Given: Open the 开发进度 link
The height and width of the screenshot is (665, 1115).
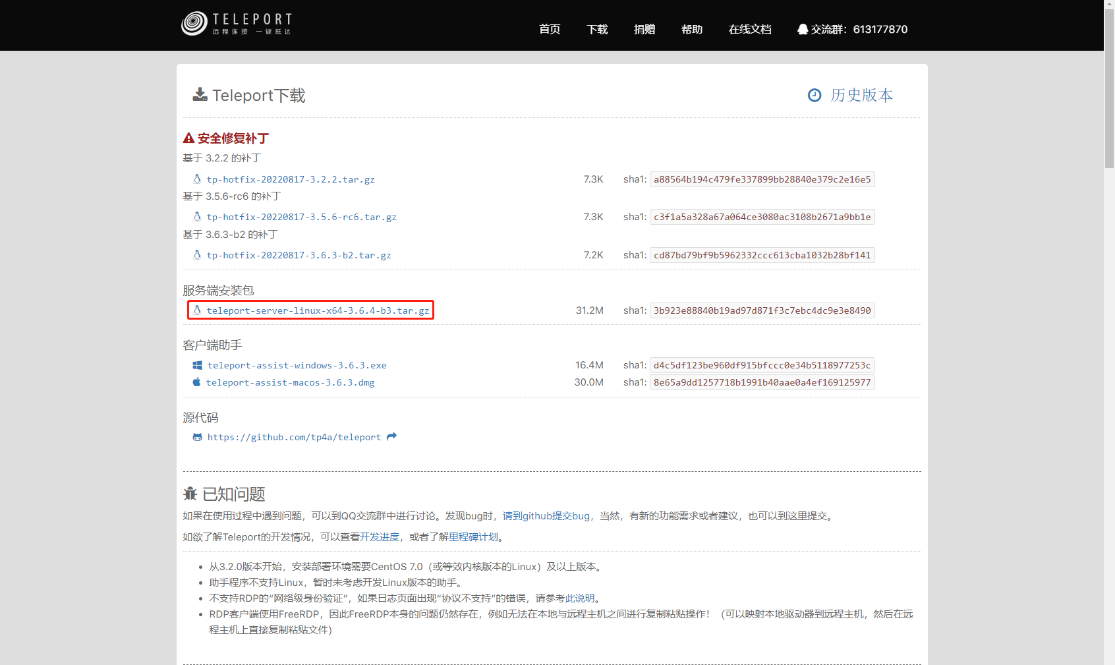Looking at the screenshot, I should (380, 537).
